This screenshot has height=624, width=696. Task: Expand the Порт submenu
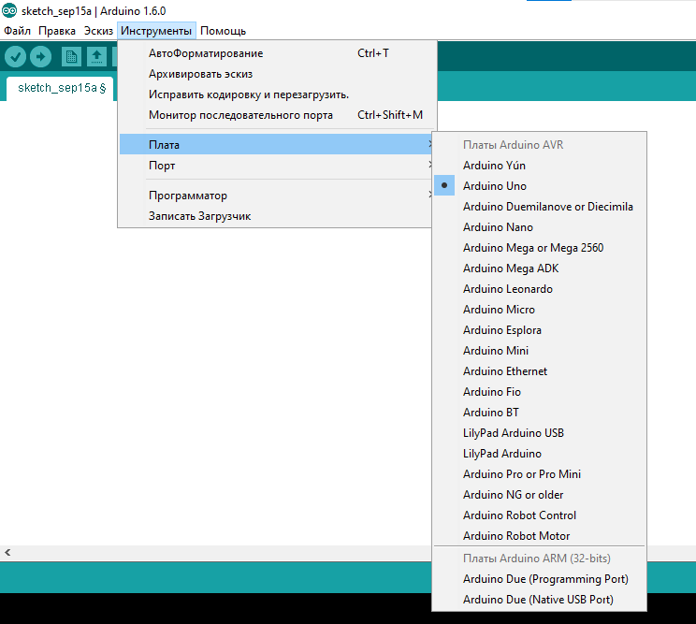point(276,166)
